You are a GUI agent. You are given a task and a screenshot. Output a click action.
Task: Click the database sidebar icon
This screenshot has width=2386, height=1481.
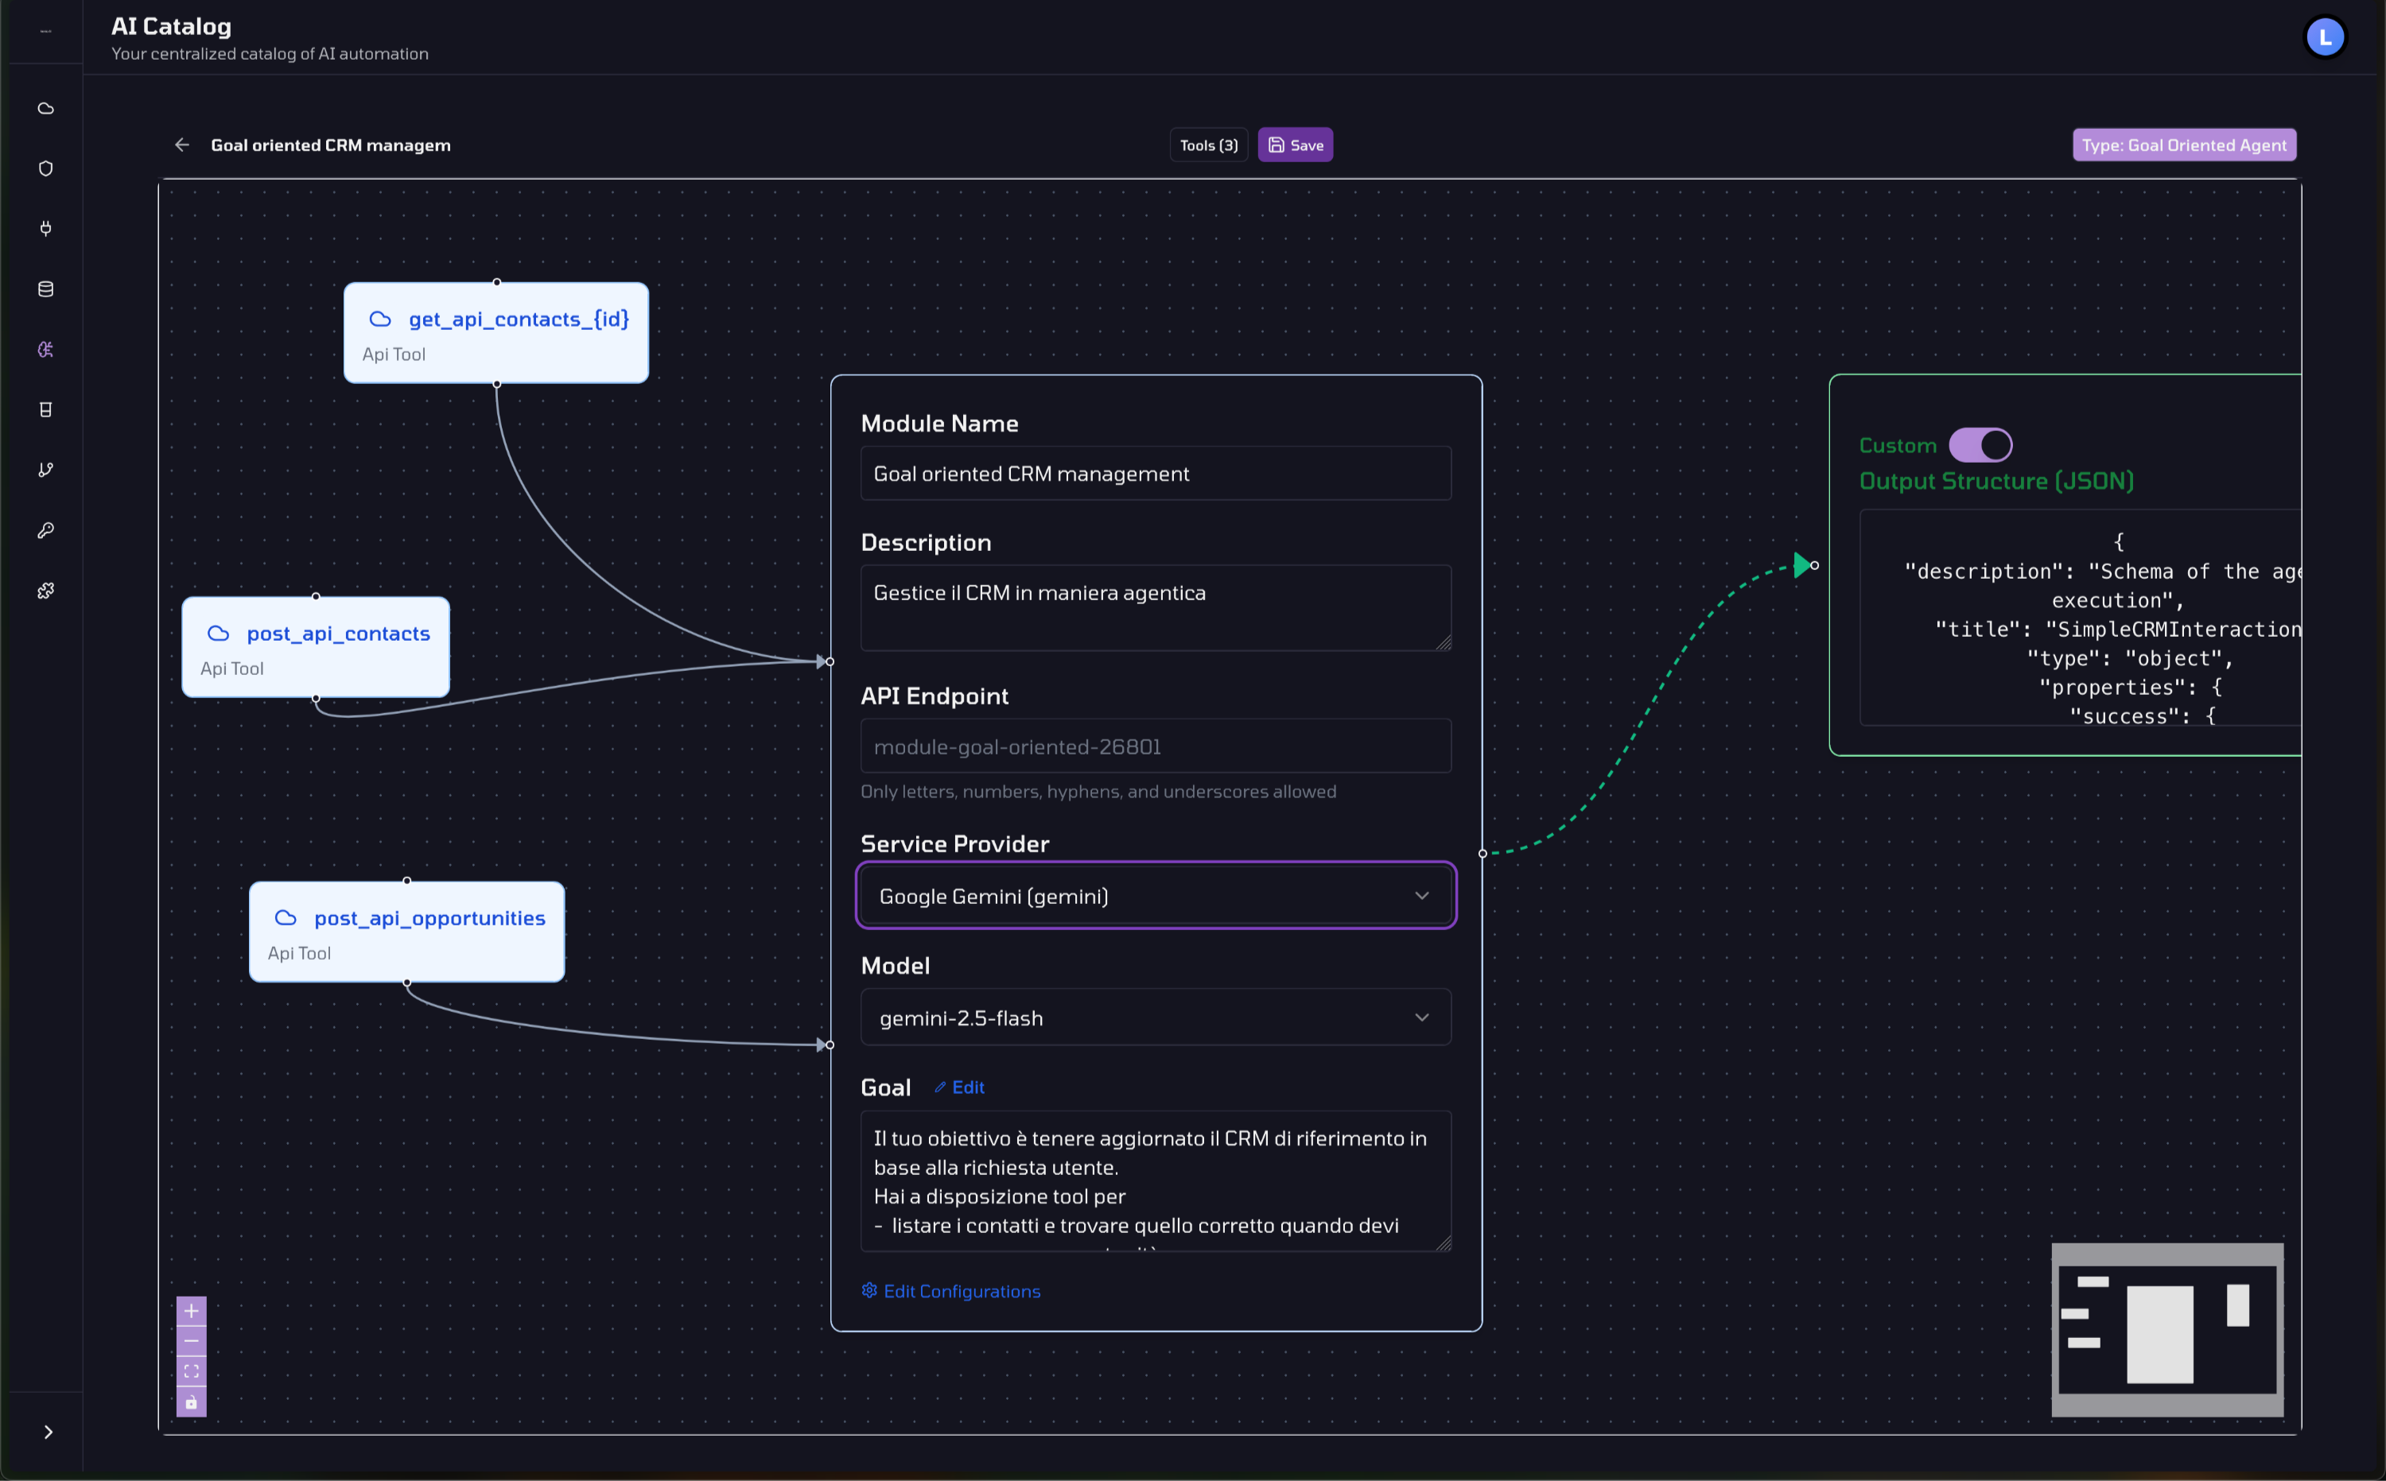pos(45,289)
